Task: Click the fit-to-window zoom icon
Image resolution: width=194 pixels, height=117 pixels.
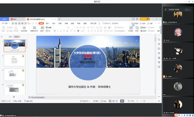Action: click(129, 101)
